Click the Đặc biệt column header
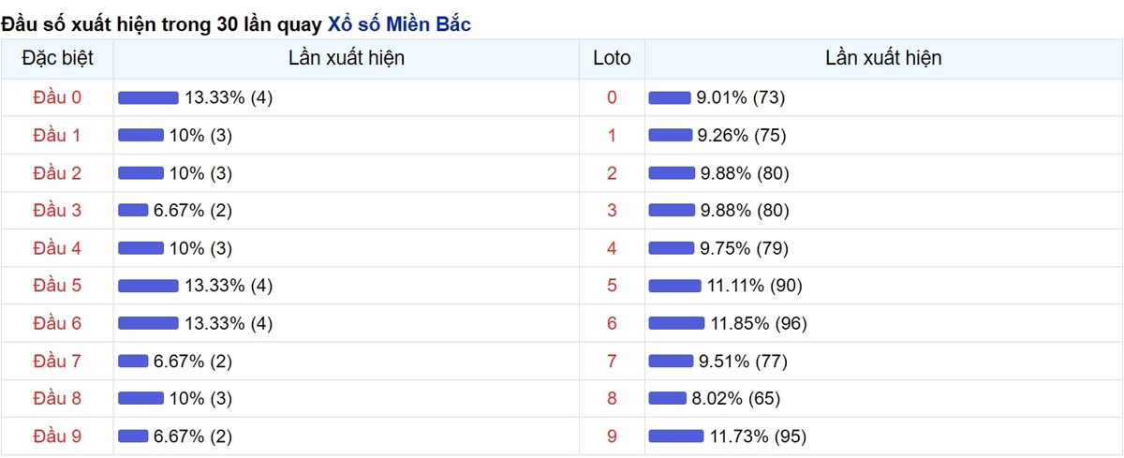This screenshot has height=458, width=1124. click(x=57, y=58)
